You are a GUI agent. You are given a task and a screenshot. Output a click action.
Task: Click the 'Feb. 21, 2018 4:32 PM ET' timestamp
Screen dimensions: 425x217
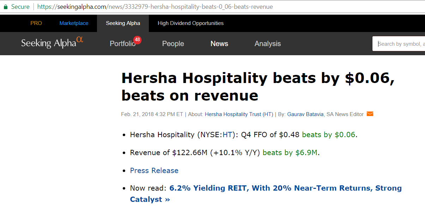point(152,114)
